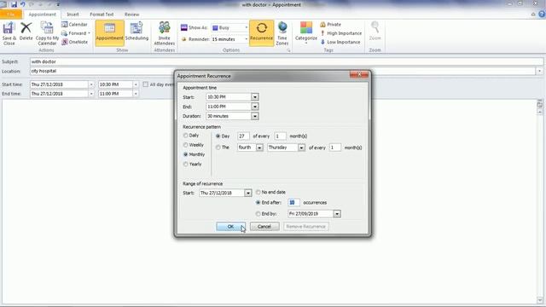Click the Save icon in quick access toolbar

[x=14, y=4]
